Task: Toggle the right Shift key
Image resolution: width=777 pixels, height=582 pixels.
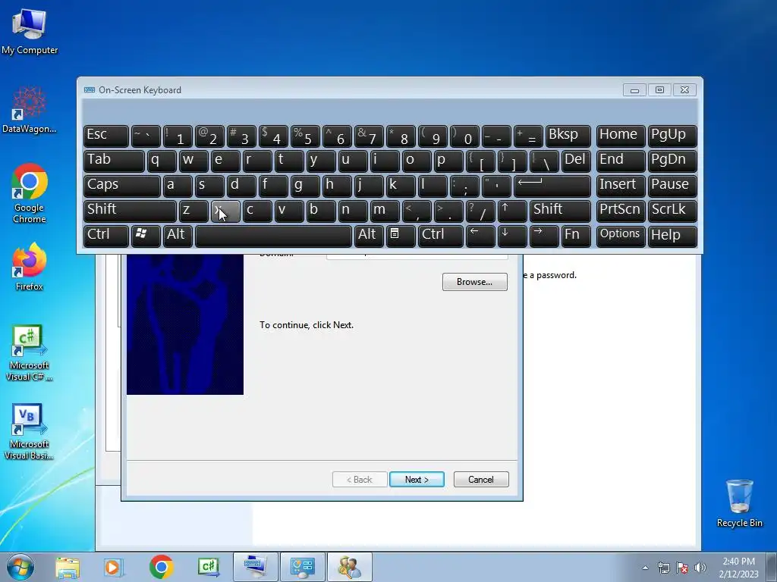Action: [x=560, y=211]
